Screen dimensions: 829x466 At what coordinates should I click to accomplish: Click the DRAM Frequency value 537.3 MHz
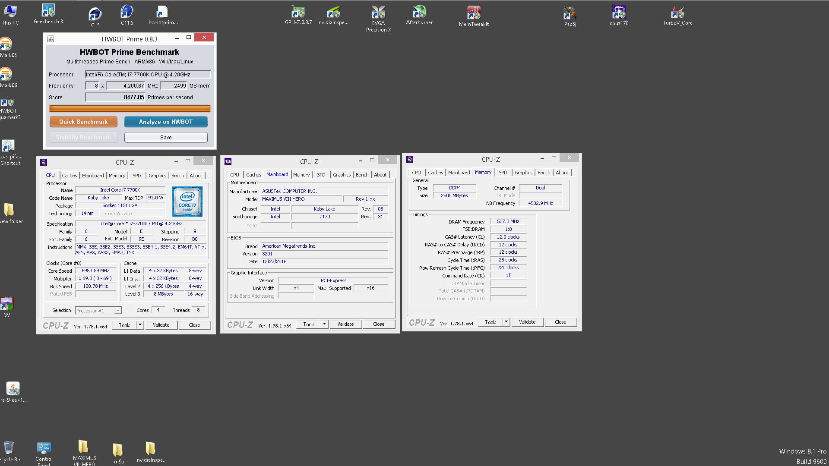(508, 221)
